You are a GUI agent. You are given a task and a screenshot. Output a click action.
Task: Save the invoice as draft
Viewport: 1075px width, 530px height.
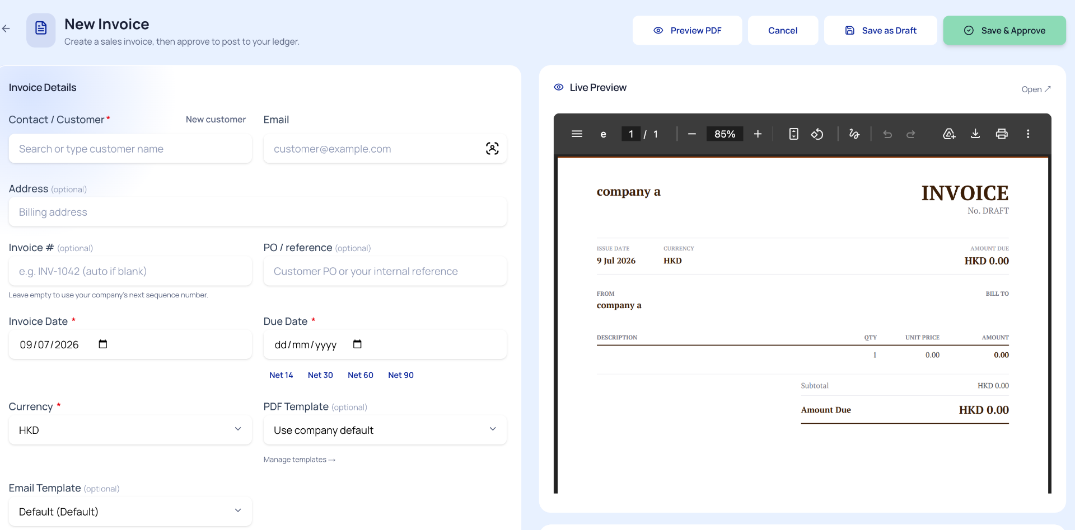pos(881,30)
